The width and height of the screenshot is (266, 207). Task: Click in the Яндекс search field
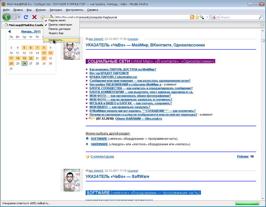(239, 17)
